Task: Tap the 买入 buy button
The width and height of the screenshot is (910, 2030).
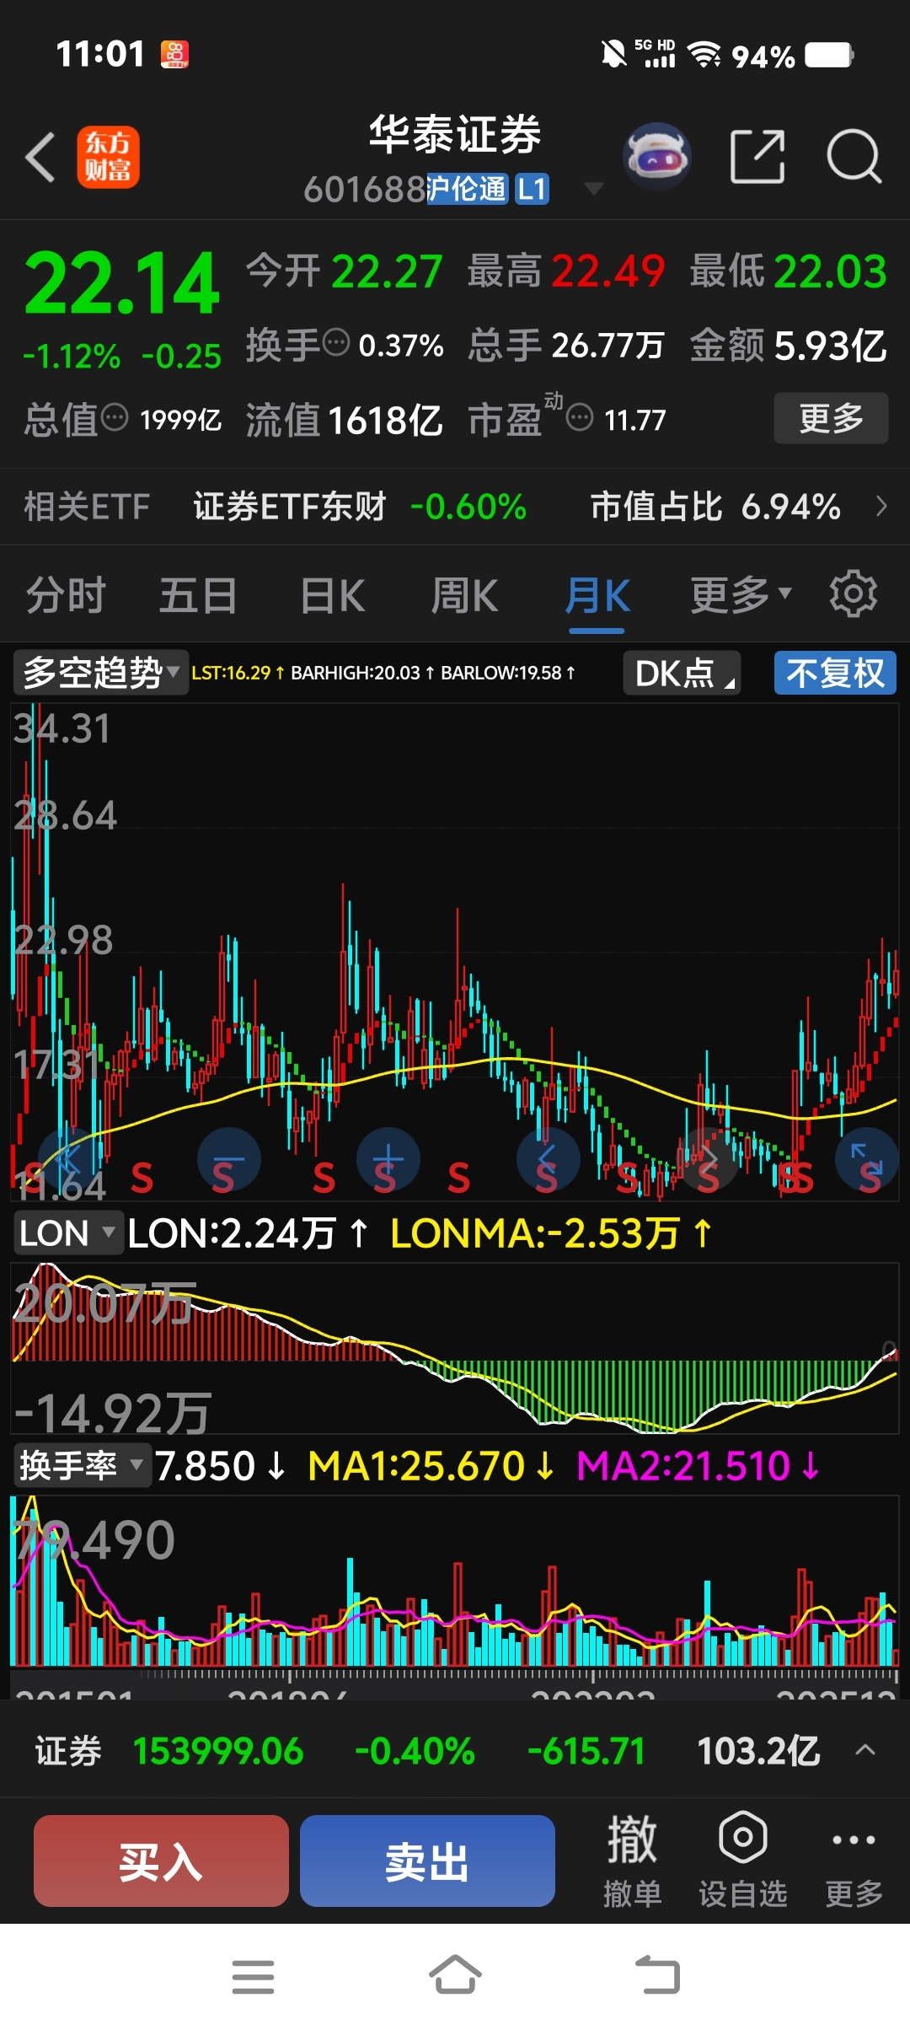Action: pos(161,1861)
